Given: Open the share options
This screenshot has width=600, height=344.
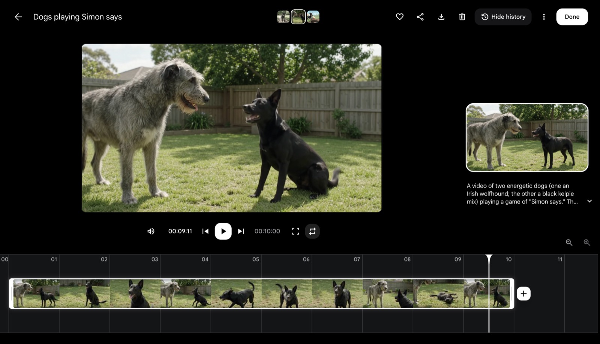Looking at the screenshot, I should click(x=420, y=17).
